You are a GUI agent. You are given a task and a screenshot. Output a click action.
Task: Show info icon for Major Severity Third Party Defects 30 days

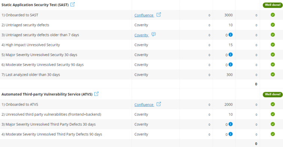(231, 124)
